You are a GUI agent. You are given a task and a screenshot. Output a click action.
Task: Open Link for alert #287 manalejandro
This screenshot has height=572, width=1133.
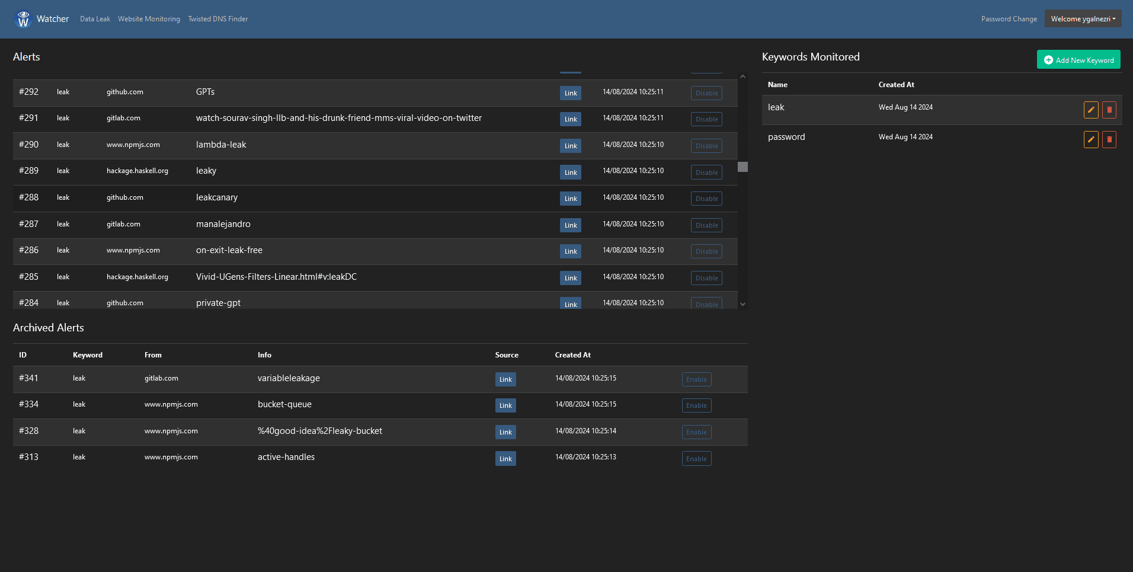(571, 225)
